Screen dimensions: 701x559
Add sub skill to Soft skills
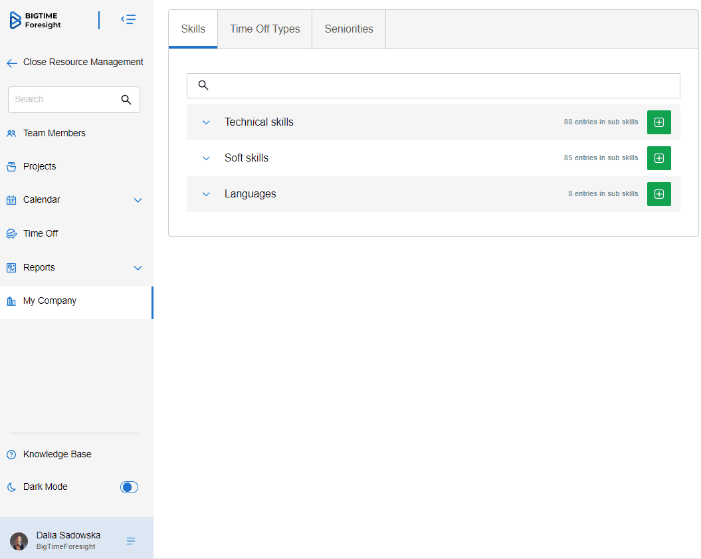point(658,158)
